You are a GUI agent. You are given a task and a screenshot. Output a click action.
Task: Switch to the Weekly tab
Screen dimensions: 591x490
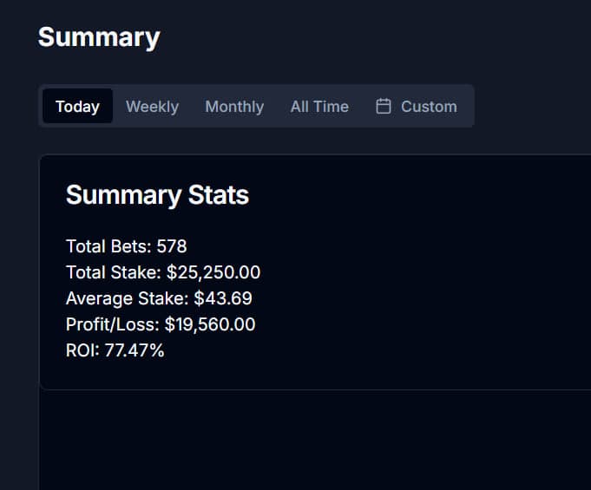coord(152,107)
